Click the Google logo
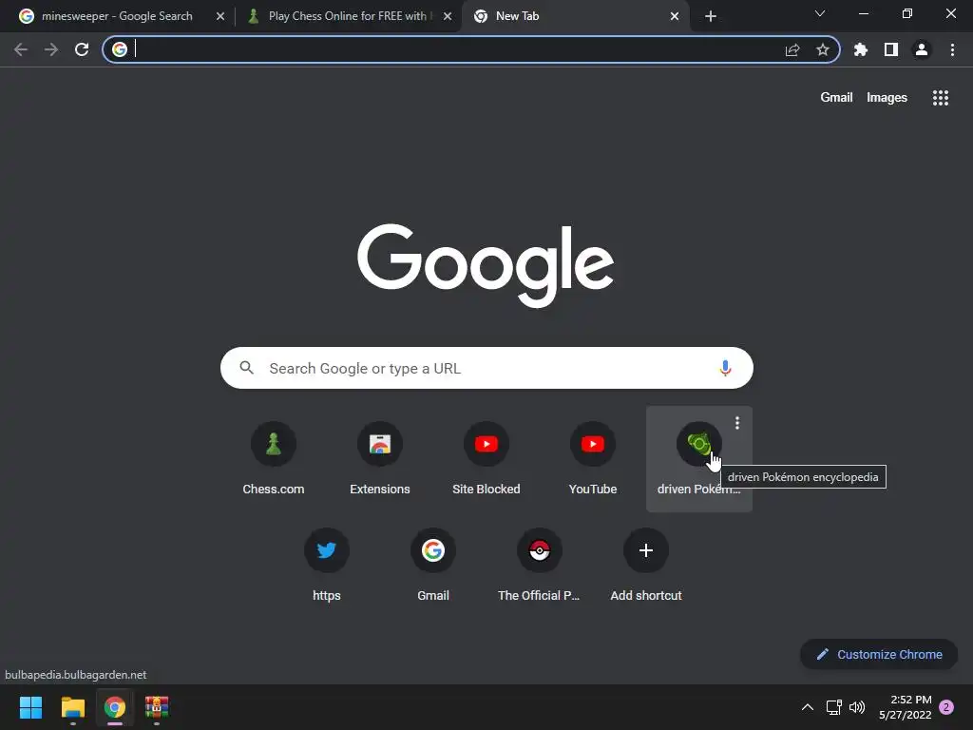 (486, 265)
